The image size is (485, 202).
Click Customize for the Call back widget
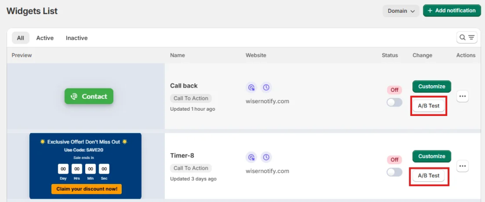431,87
